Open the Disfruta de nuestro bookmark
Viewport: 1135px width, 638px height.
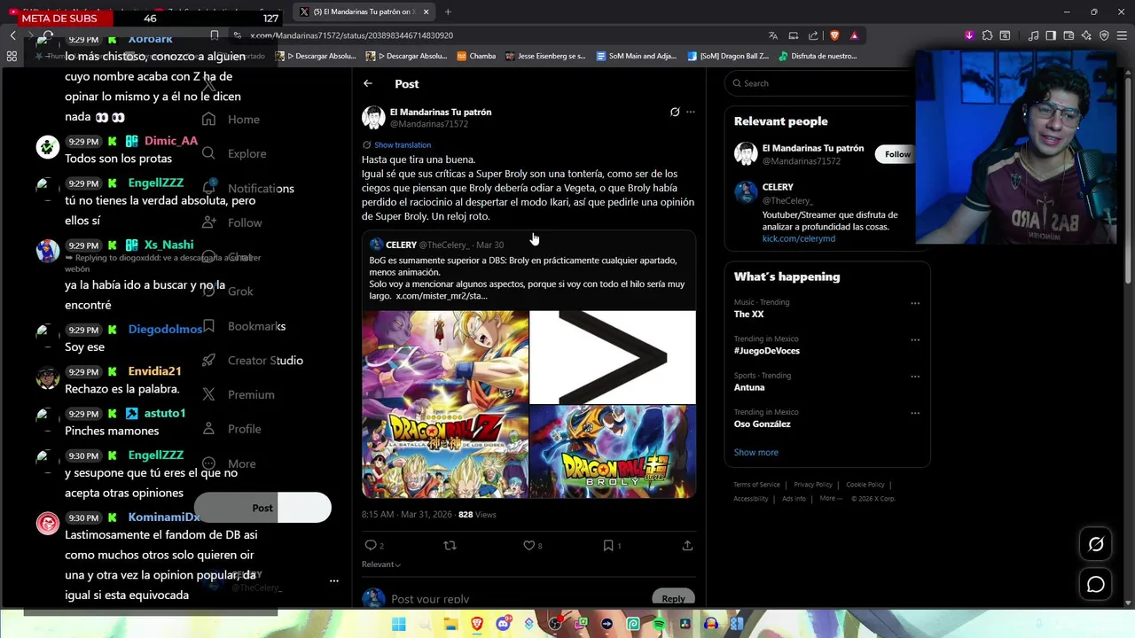pyautogui.click(x=818, y=56)
